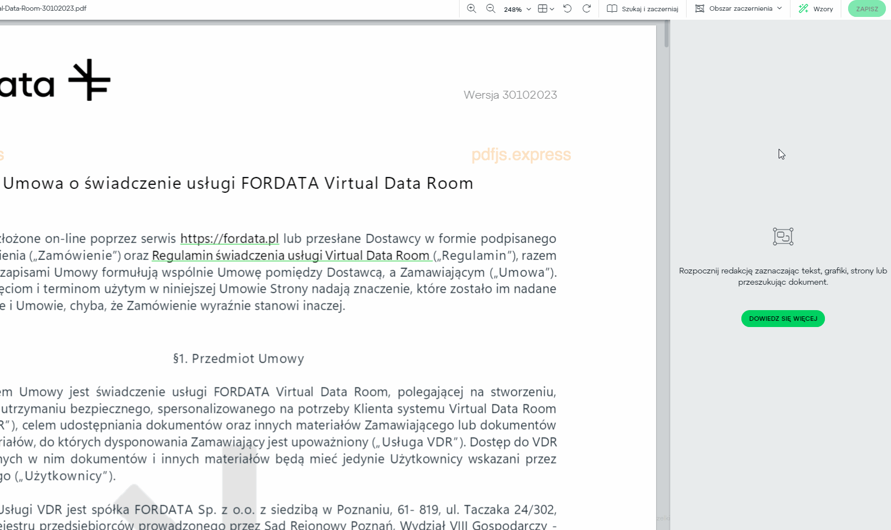Click the ZAPISZ save button
Screen dimensions: 891x530
click(867, 8)
